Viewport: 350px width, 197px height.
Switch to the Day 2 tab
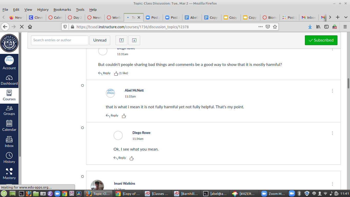pos(75,17)
